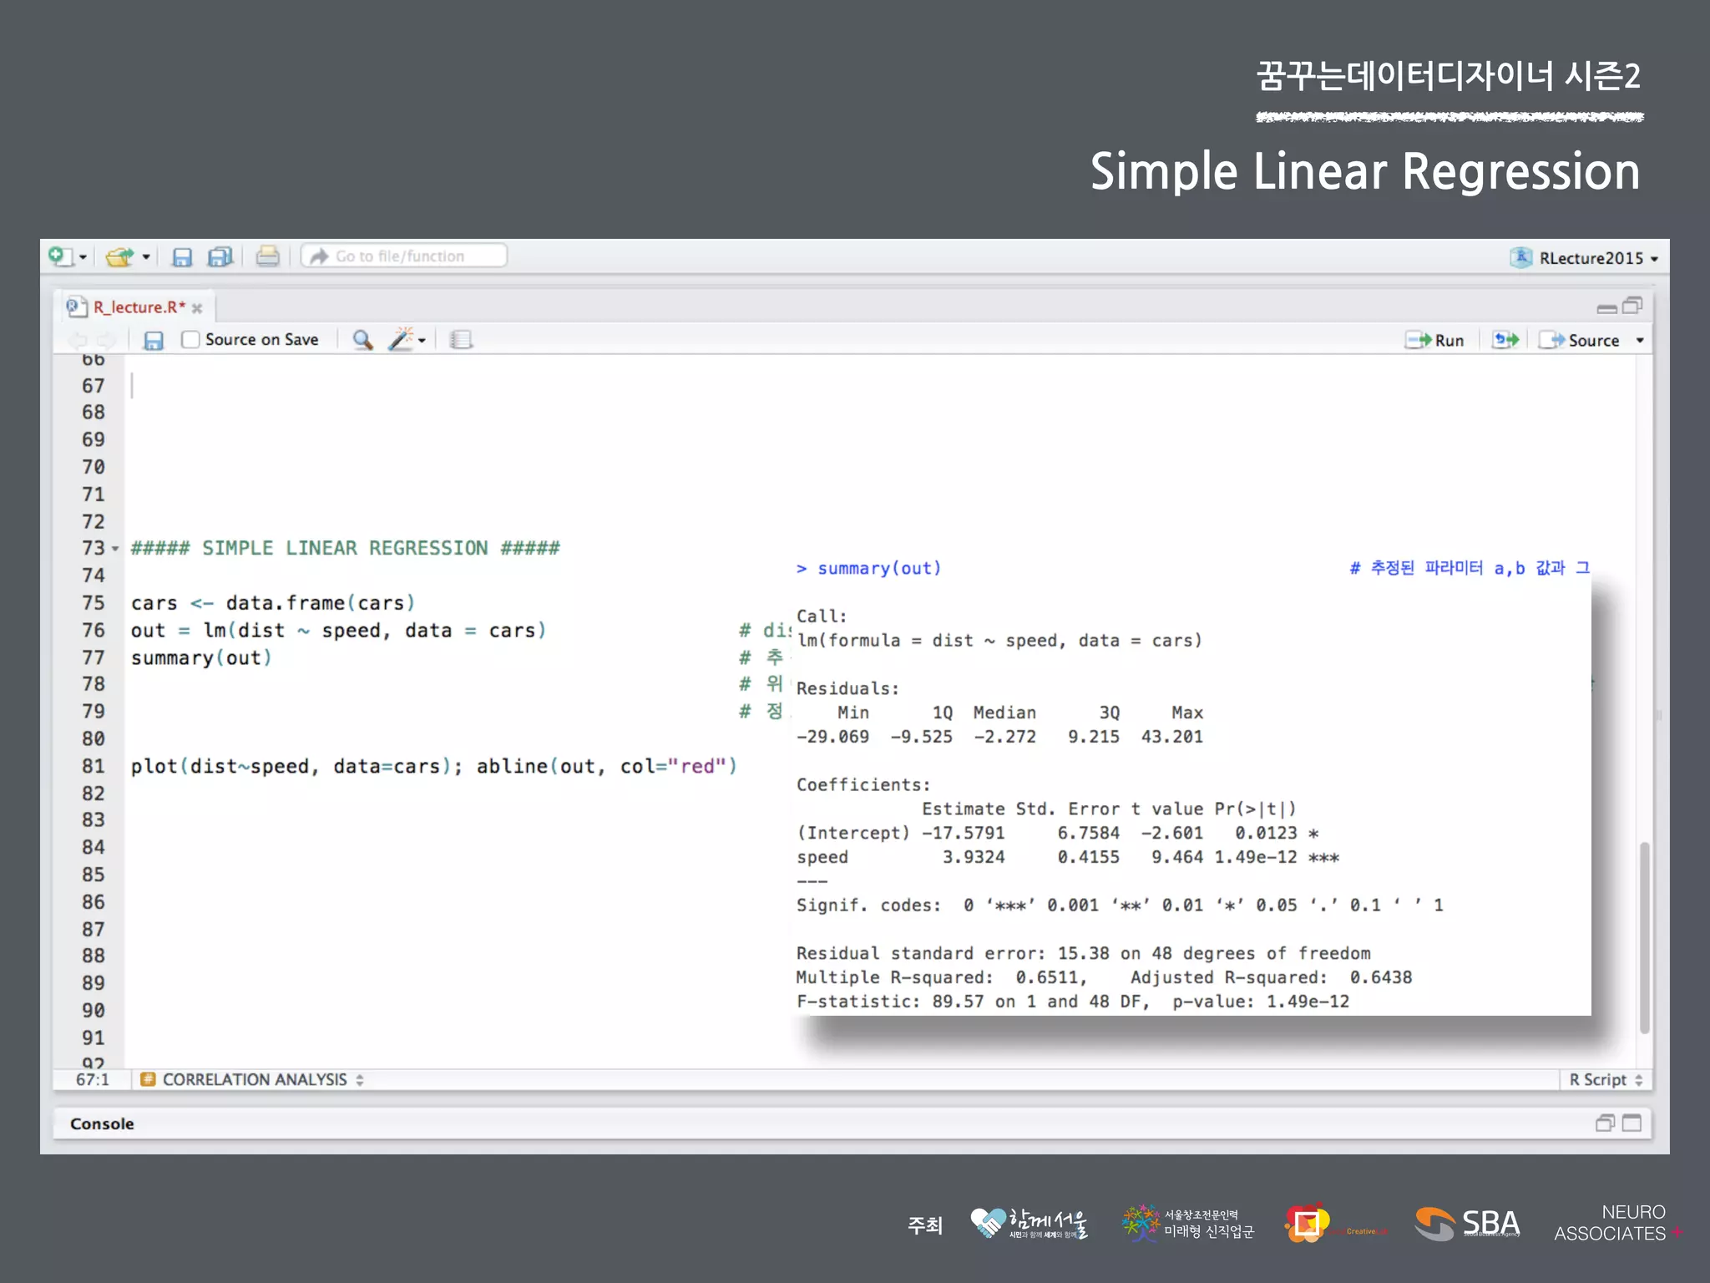Collapse the code section at line 73
Viewport: 1710px width, 1283px height.
pyautogui.click(x=115, y=549)
